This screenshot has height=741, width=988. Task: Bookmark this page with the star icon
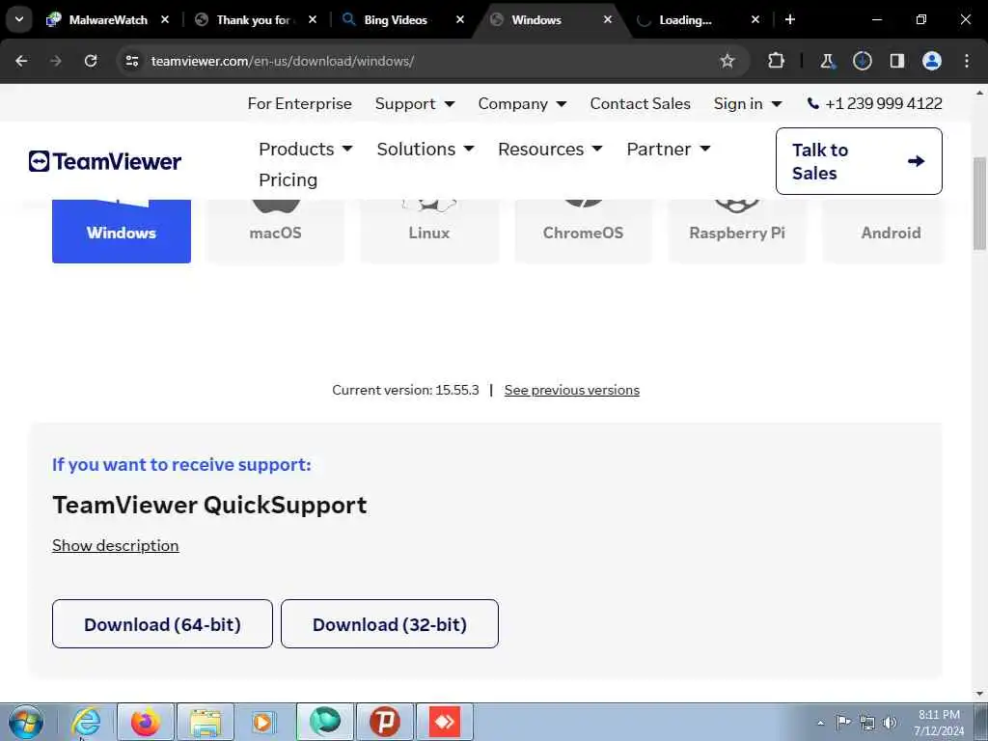[x=727, y=61]
